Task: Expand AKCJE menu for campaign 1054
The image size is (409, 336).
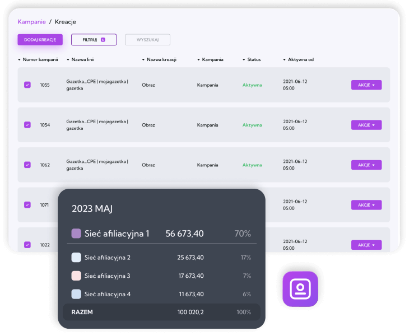Action: pyautogui.click(x=366, y=125)
